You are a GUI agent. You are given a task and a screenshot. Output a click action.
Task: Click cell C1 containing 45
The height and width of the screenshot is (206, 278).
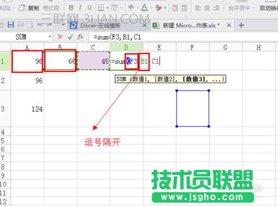[x=93, y=61]
